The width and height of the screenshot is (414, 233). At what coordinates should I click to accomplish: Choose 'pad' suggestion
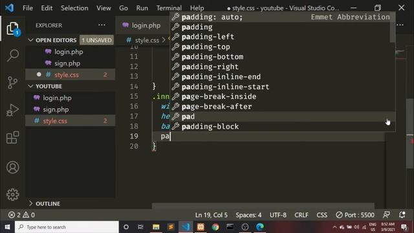[282, 116]
